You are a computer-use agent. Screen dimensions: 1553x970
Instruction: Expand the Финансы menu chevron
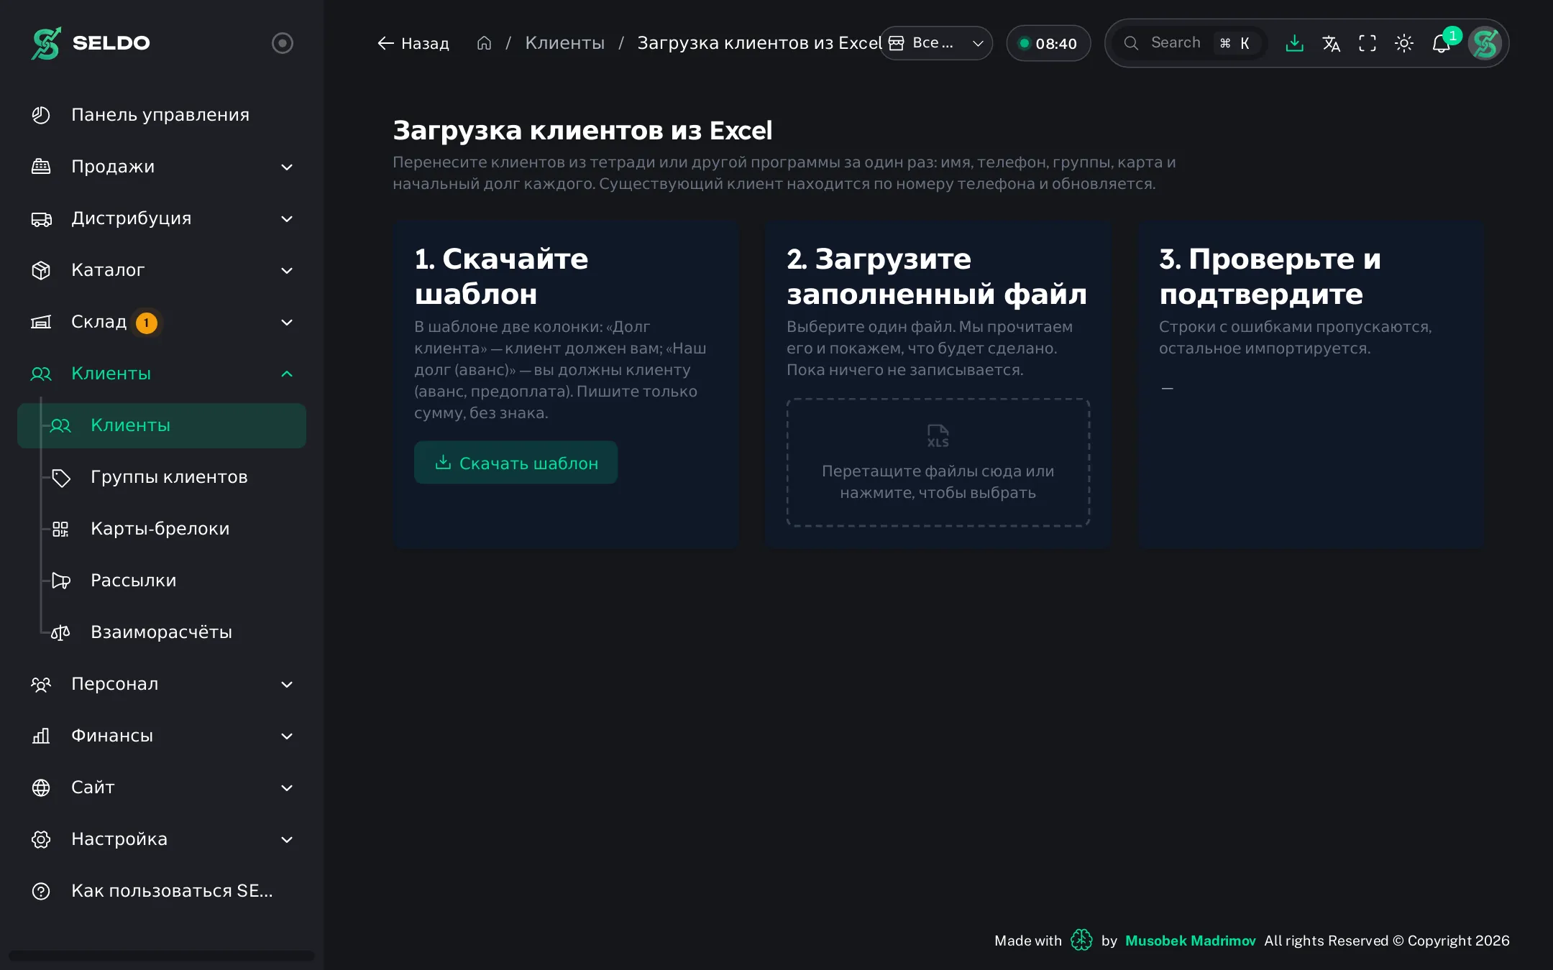coord(287,736)
